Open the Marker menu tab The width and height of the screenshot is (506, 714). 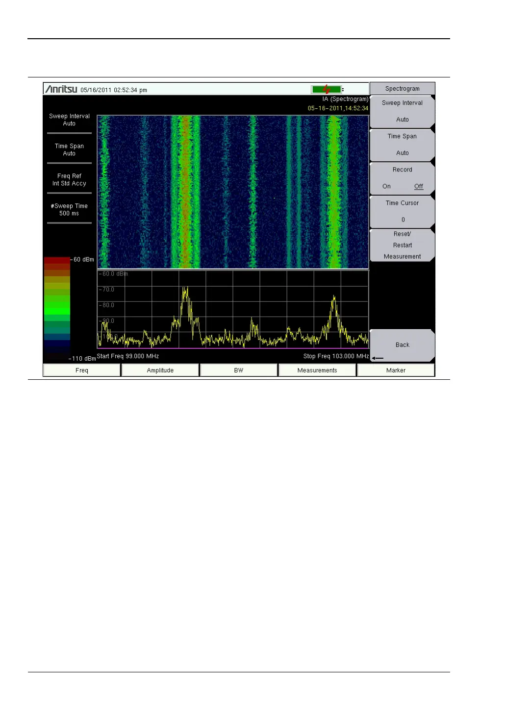click(396, 370)
